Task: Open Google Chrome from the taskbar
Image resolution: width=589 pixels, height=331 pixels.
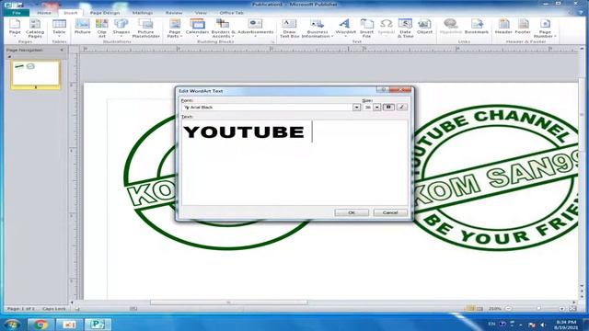Action: pyautogui.click(x=40, y=325)
